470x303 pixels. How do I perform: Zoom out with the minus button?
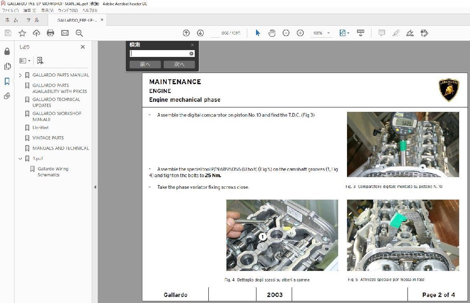[286, 33]
